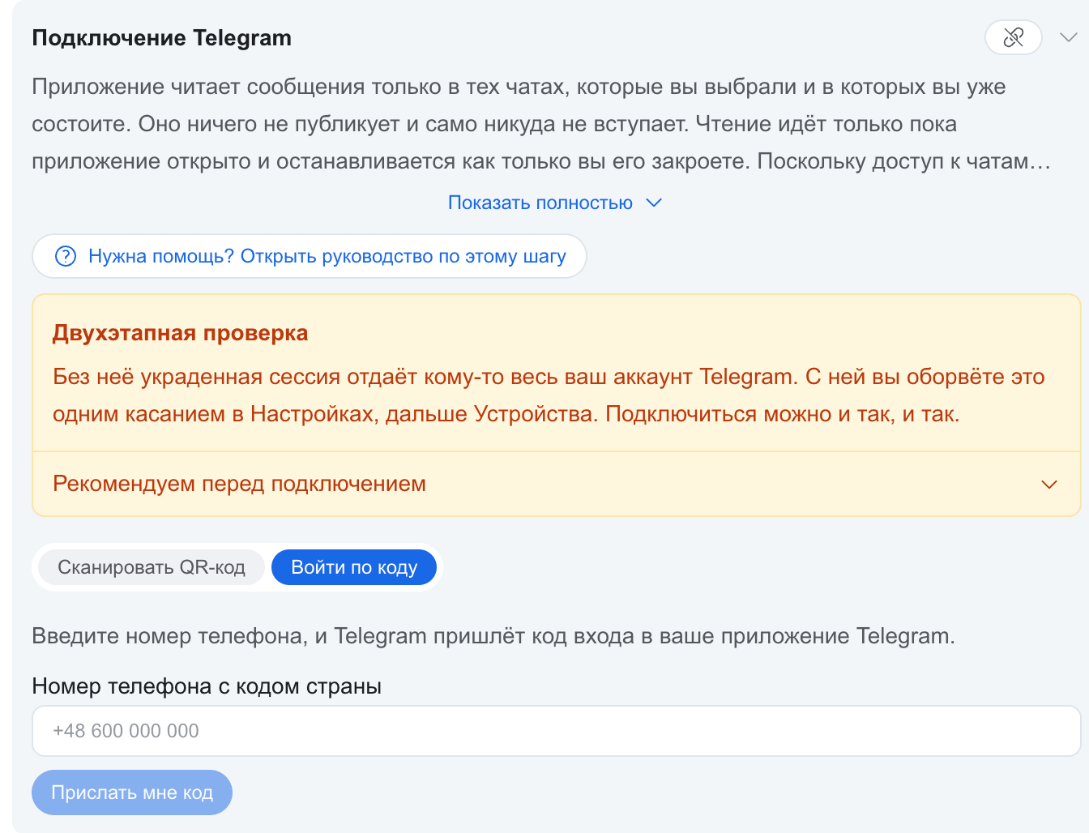Click warning text starting Без неё украденная сессия
The height and width of the screenshot is (833, 1089).
pyautogui.click(x=549, y=395)
